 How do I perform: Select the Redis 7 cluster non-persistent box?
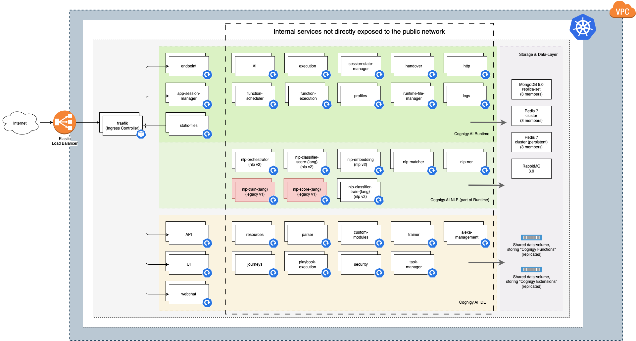[531, 116]
